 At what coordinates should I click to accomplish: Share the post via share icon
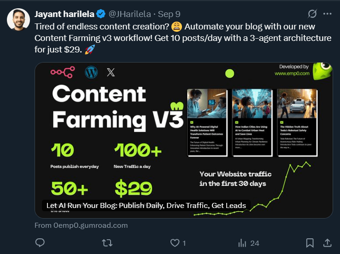[x=328, y=242]
